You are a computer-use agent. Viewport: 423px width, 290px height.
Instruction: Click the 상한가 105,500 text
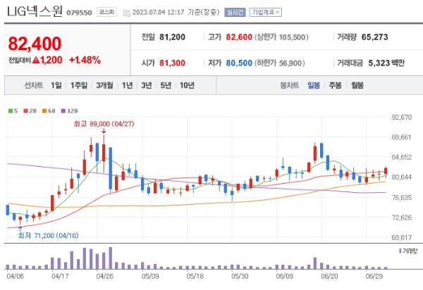pos(281,37)
